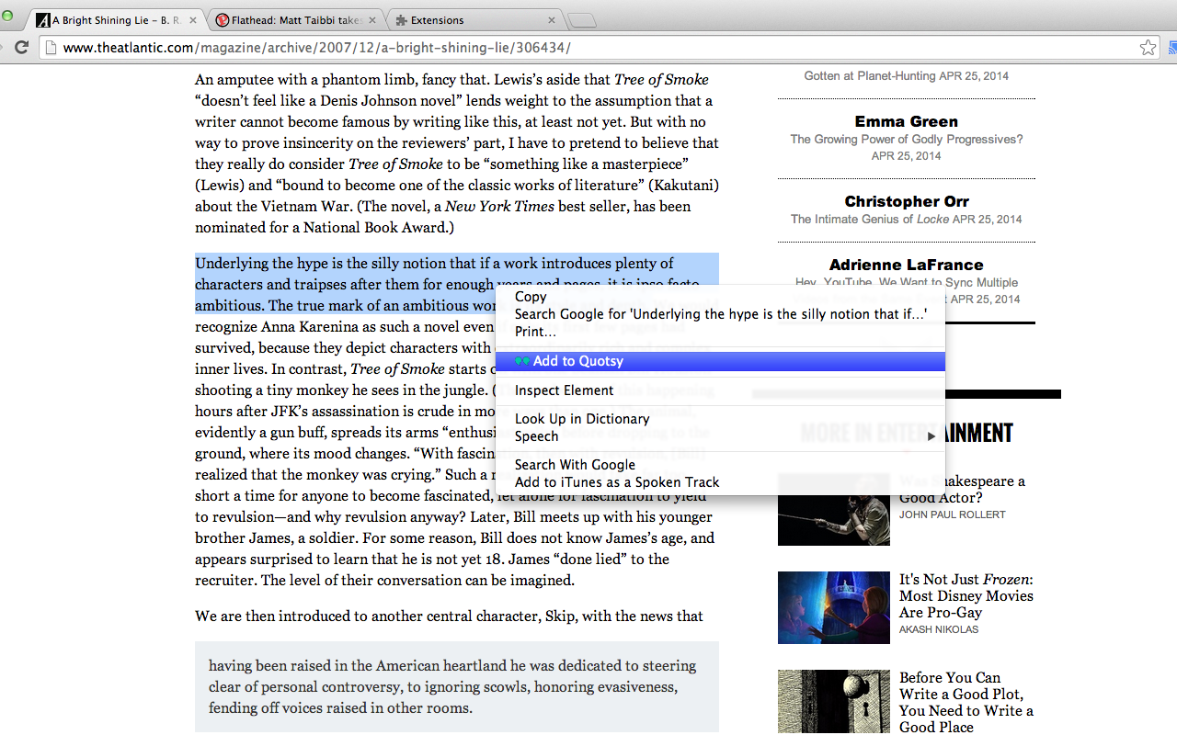
Task: Open Christopher Orr author link
Action: 906,201
